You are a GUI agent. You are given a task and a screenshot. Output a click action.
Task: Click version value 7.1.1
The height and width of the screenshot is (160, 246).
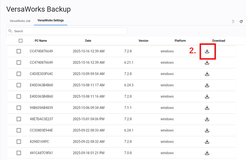[x=128, y=108]
